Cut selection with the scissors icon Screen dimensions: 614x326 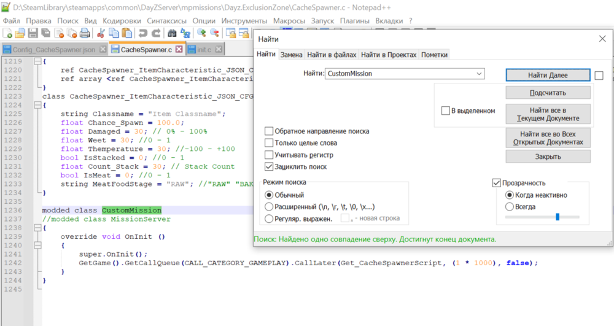click(x=101, y=33)
